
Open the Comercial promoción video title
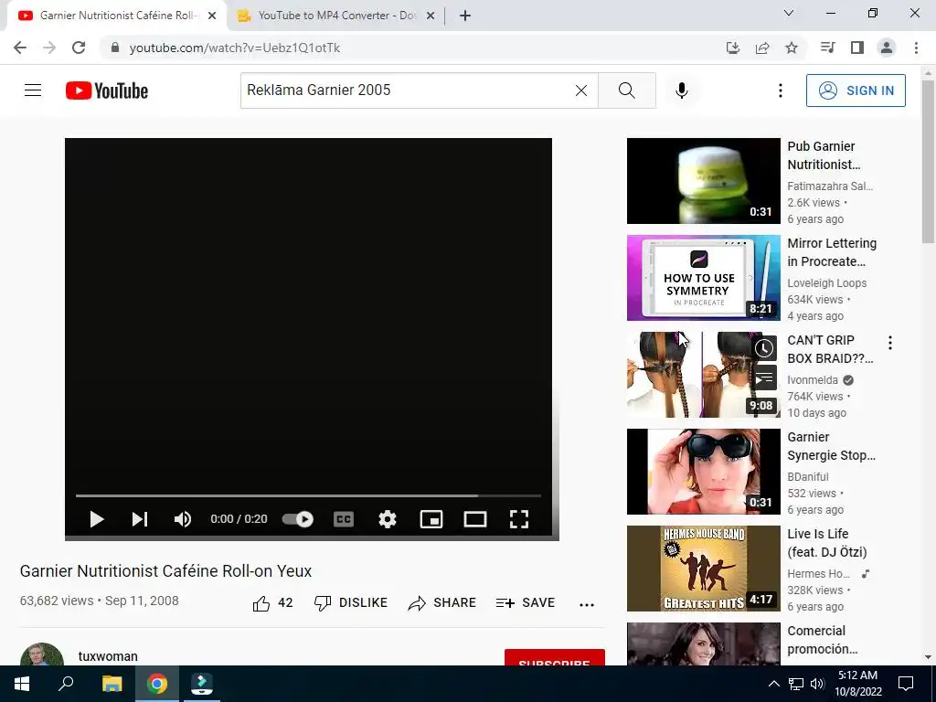[x=823, y=639]
